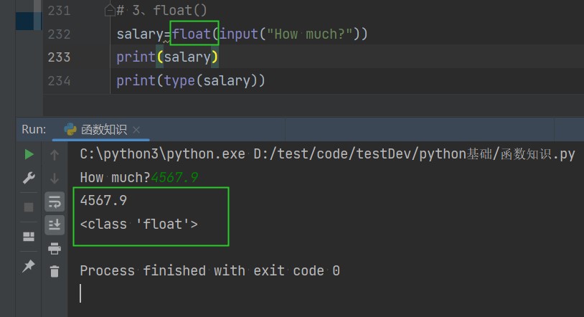The width and height of the screenshot is (584, 317).
Task: Click the Up the Stack Trace arrow
Action: (55, 154)
